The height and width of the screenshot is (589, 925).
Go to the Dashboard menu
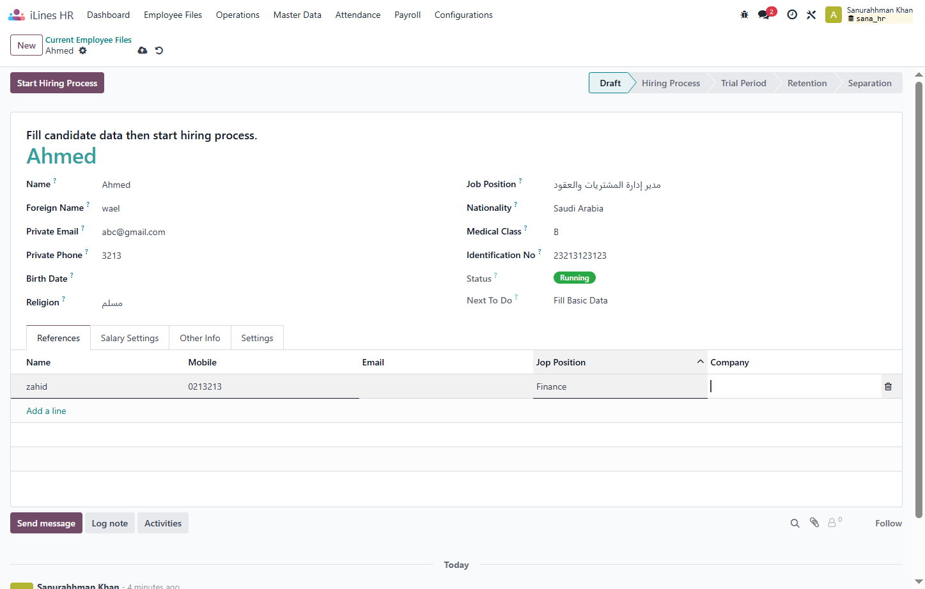click(x=108, y=15)
